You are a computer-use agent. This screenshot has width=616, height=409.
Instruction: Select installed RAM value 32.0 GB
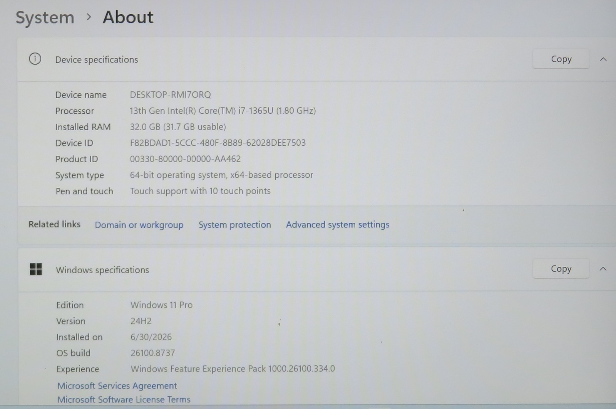tap(178, 127)
